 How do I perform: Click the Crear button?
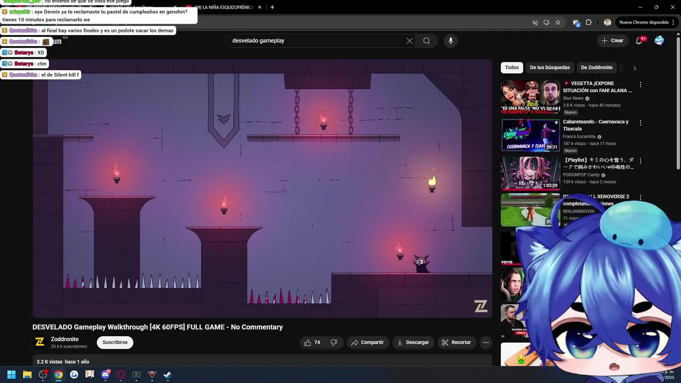612,40
